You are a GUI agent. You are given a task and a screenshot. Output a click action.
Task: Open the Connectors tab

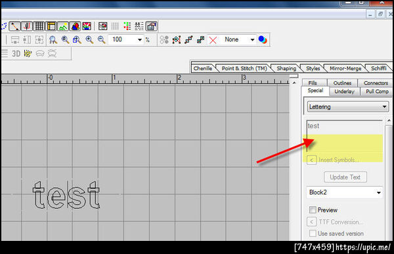point(376,83)
